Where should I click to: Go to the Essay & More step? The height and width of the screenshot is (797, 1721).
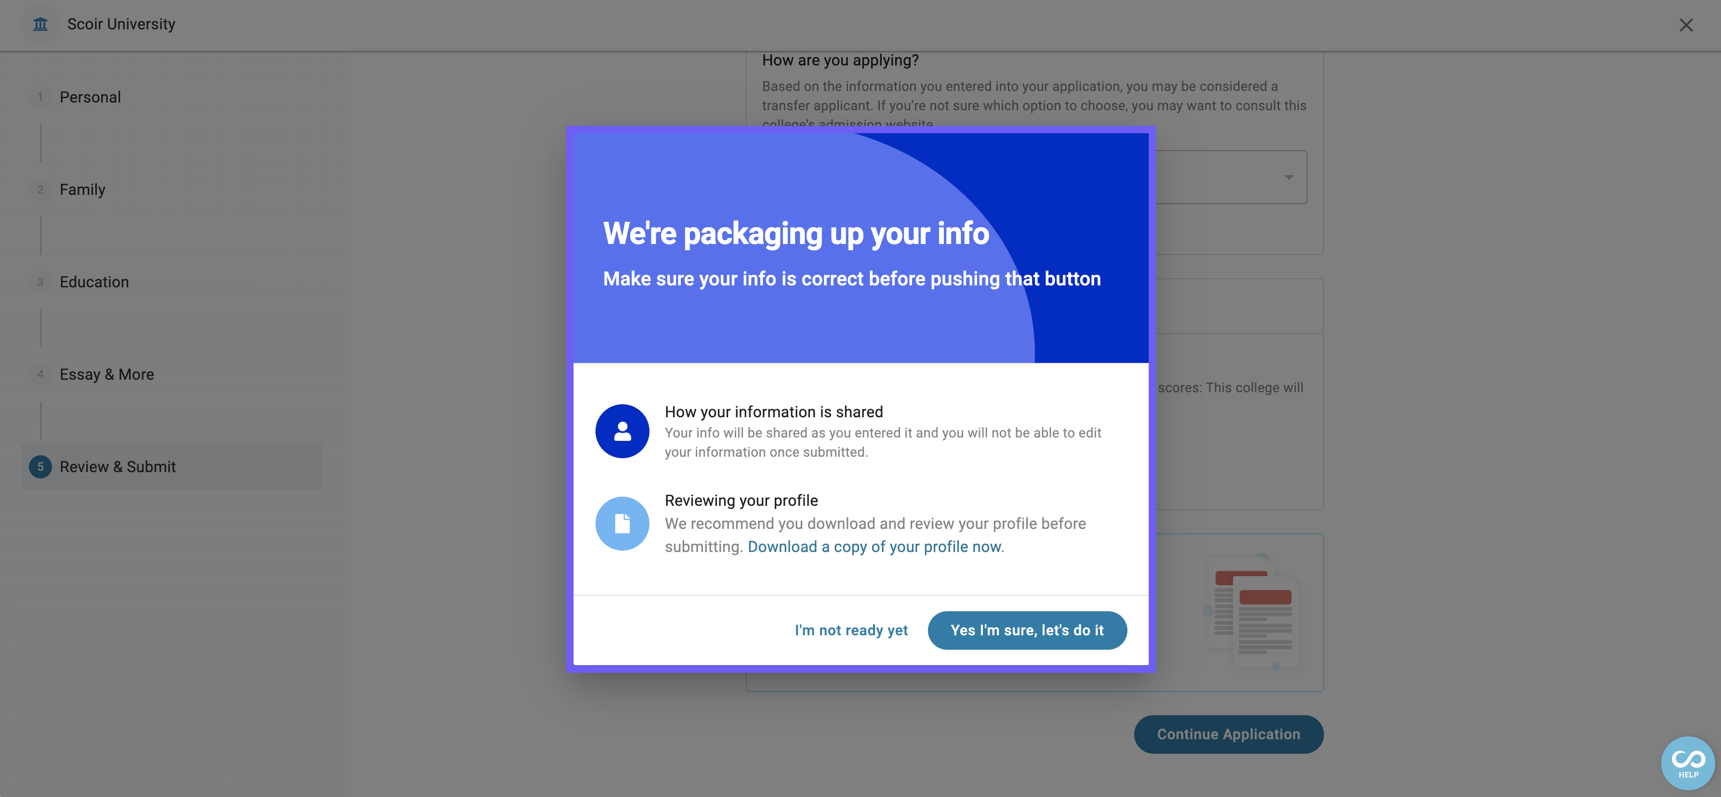pos(107,374)
